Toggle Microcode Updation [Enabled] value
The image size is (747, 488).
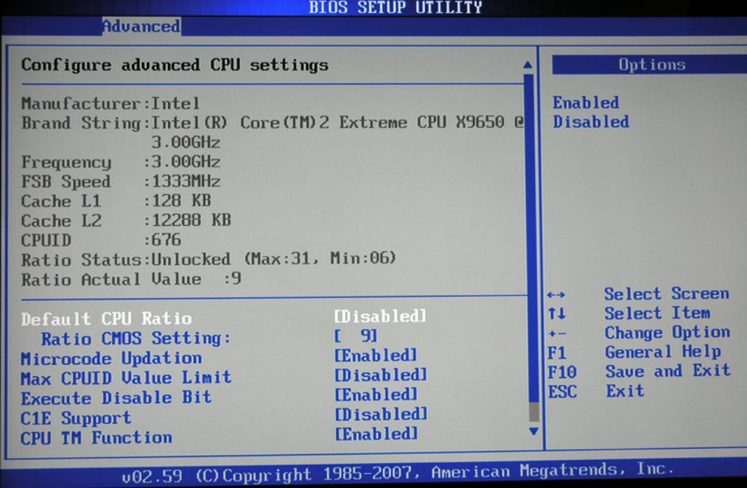pyautogui.click(x=376, y=355)
